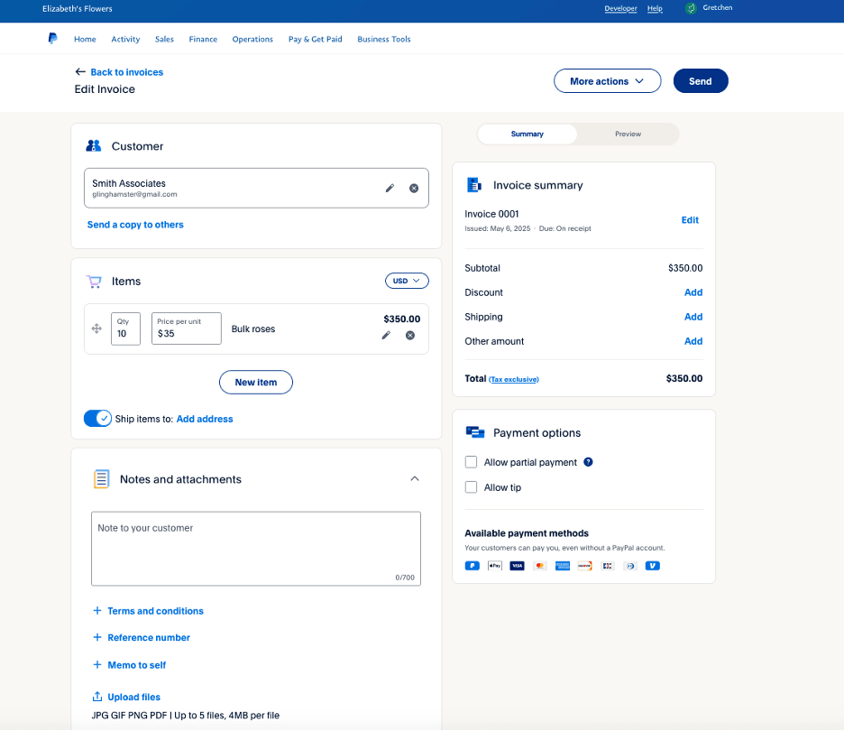Image resolution: width=844 pixels, height=731 pixels.
Task: Open the USD currency dropdown
Action: [406, 280]
